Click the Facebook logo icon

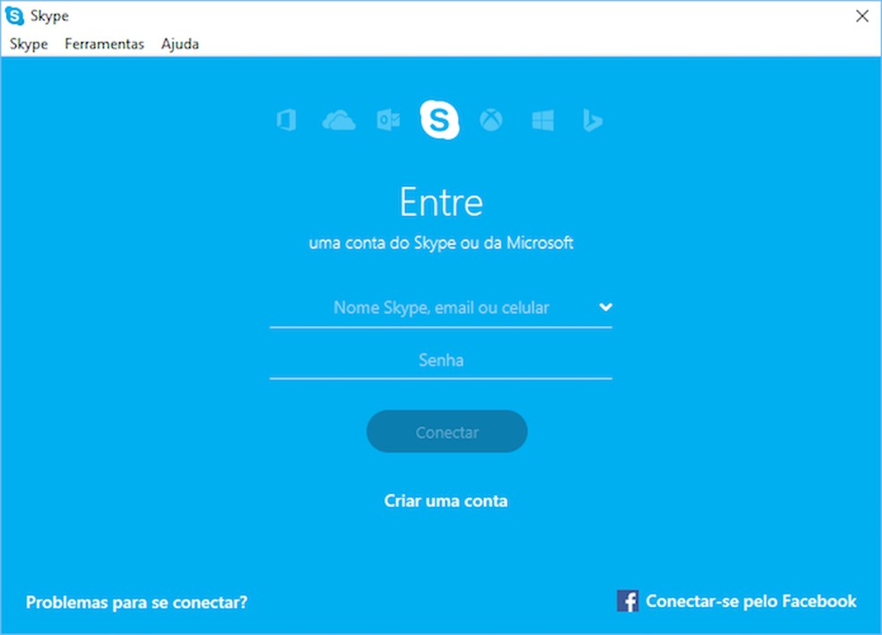pos(627,601)
